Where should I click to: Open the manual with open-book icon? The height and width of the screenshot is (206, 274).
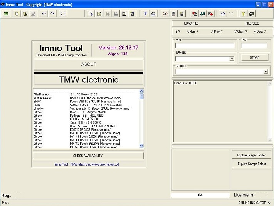(153, 14)
